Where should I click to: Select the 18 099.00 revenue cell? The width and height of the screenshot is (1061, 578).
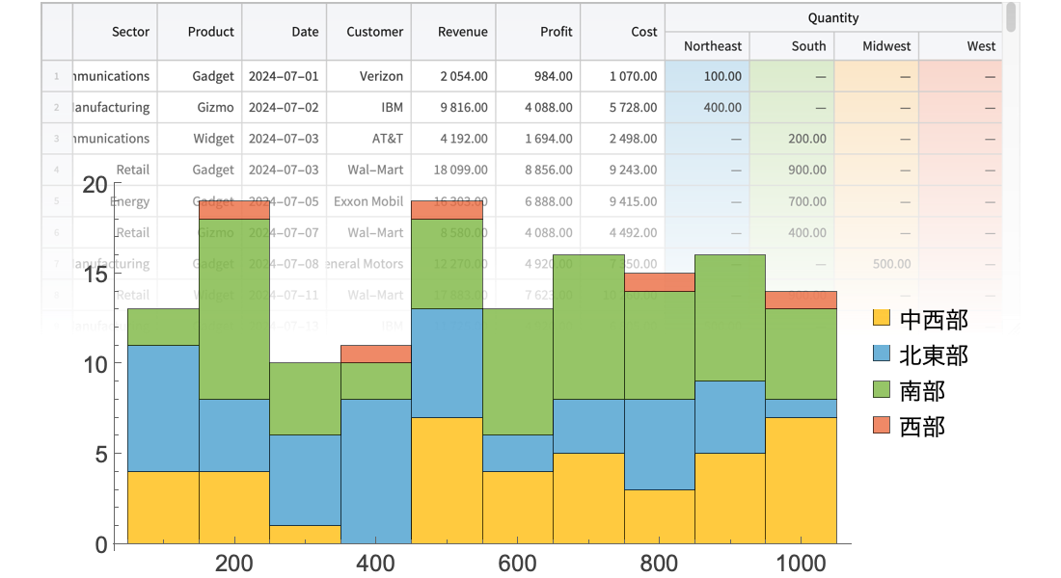453,171
